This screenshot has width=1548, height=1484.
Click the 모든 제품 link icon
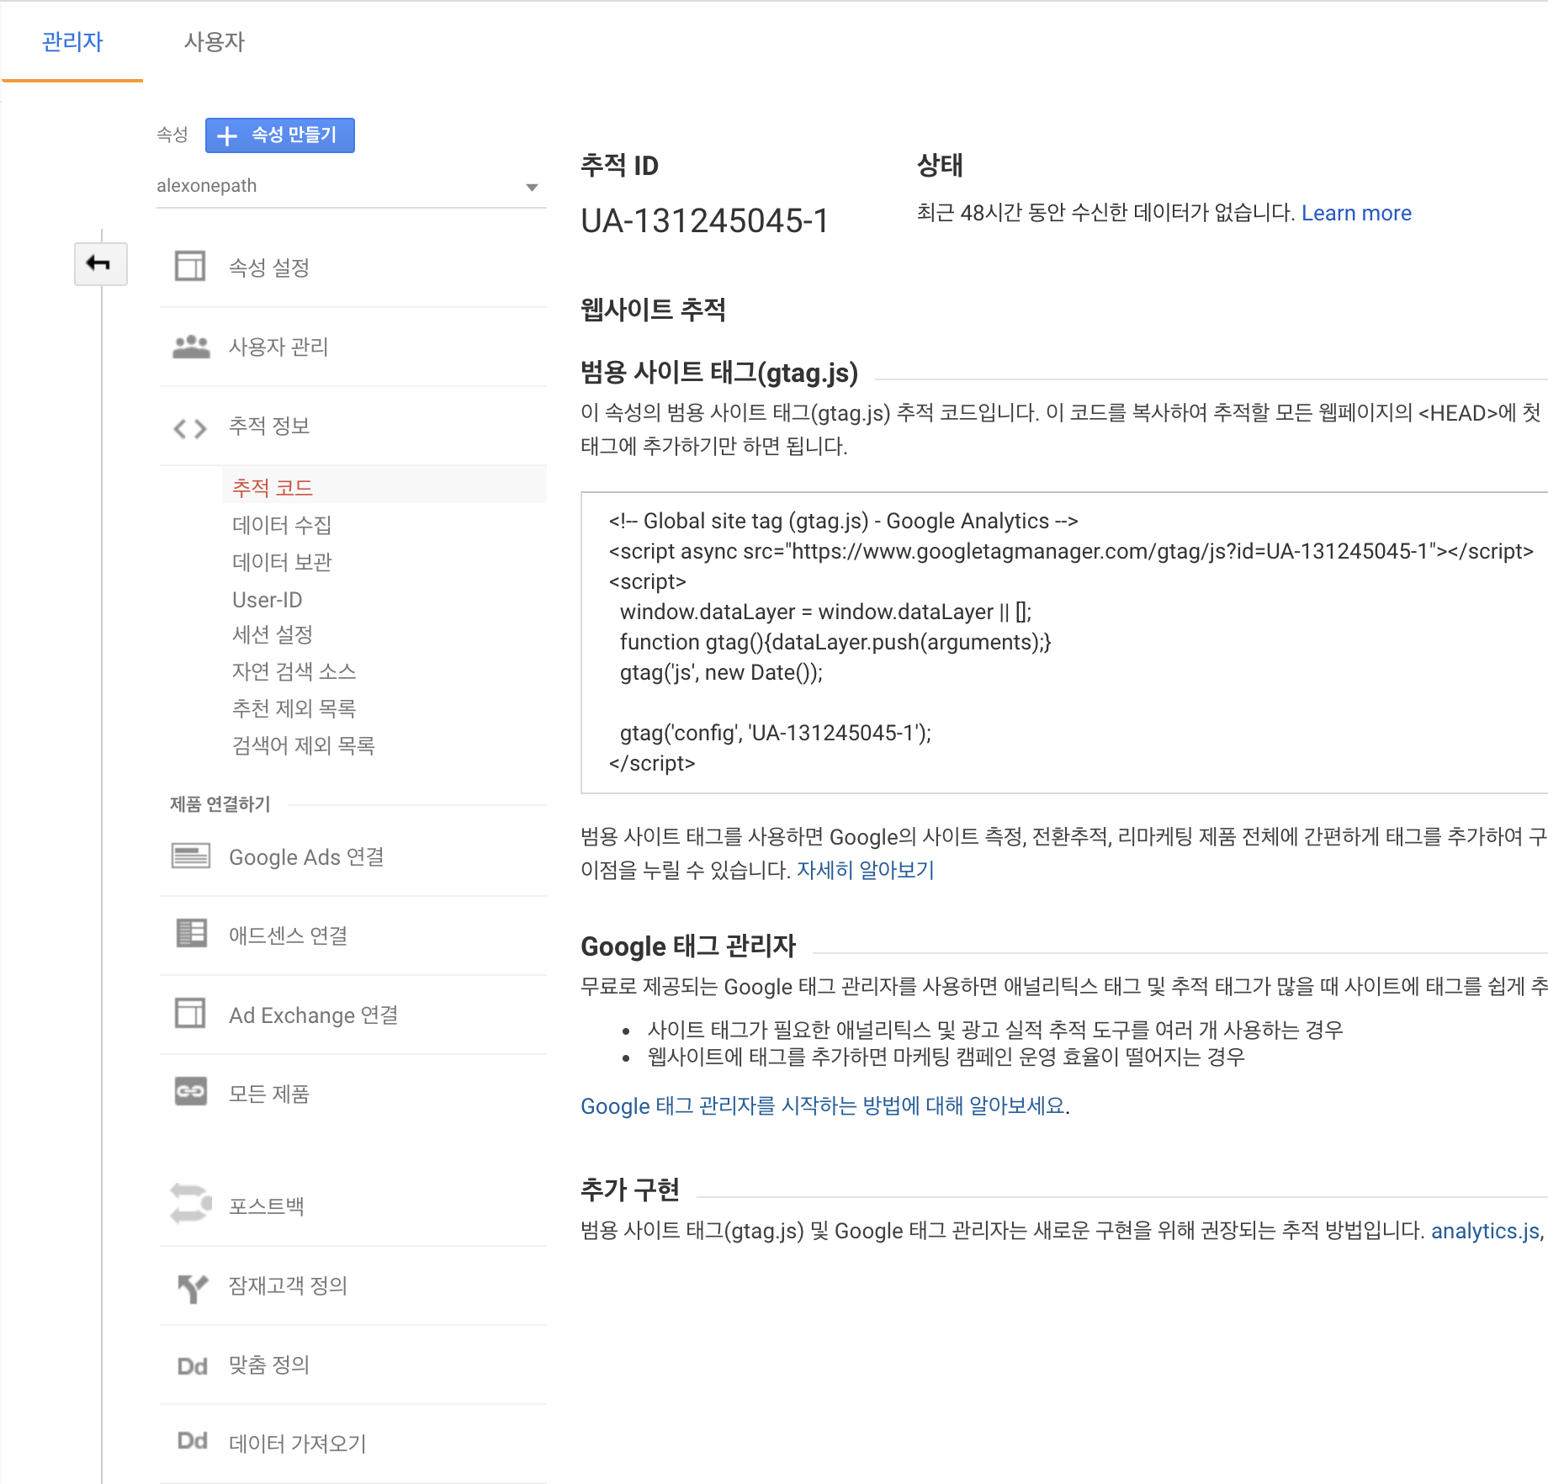191,1091
